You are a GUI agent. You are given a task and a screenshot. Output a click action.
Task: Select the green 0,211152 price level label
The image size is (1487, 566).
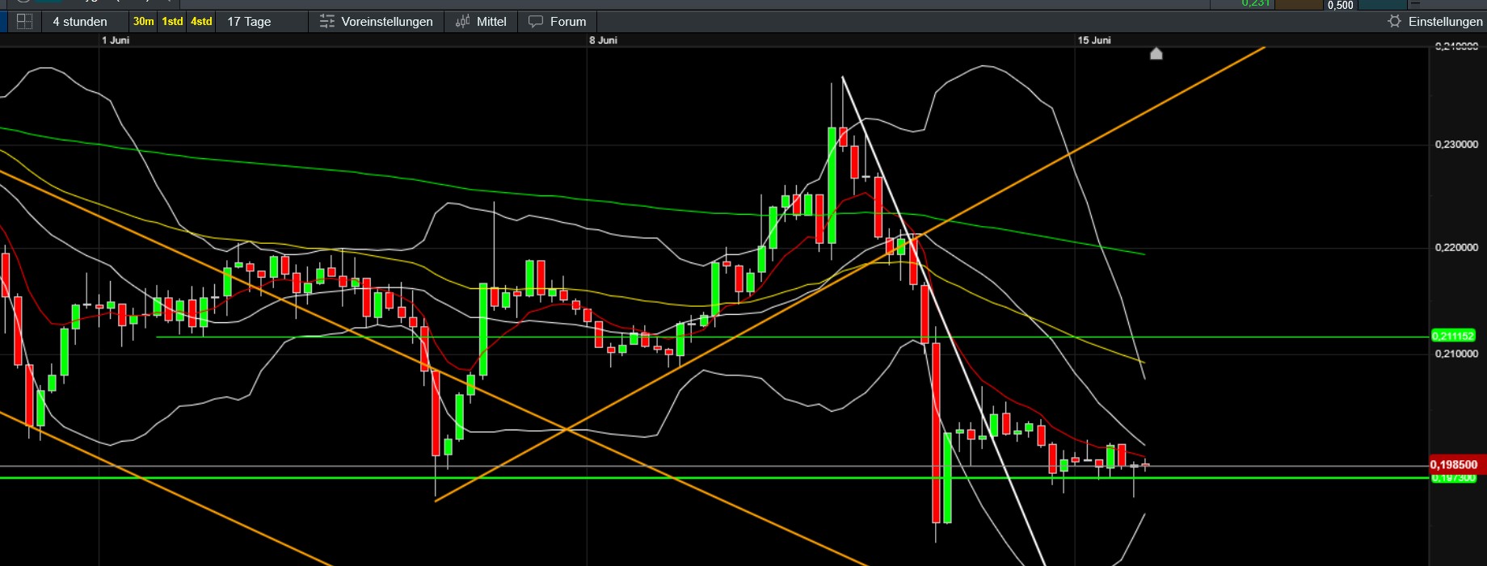(1453, 336)
